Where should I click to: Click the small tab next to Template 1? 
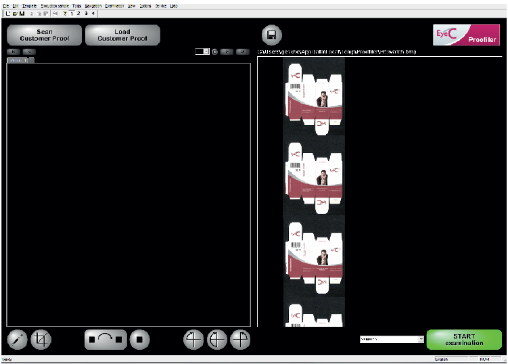click(x=31, y=60)
